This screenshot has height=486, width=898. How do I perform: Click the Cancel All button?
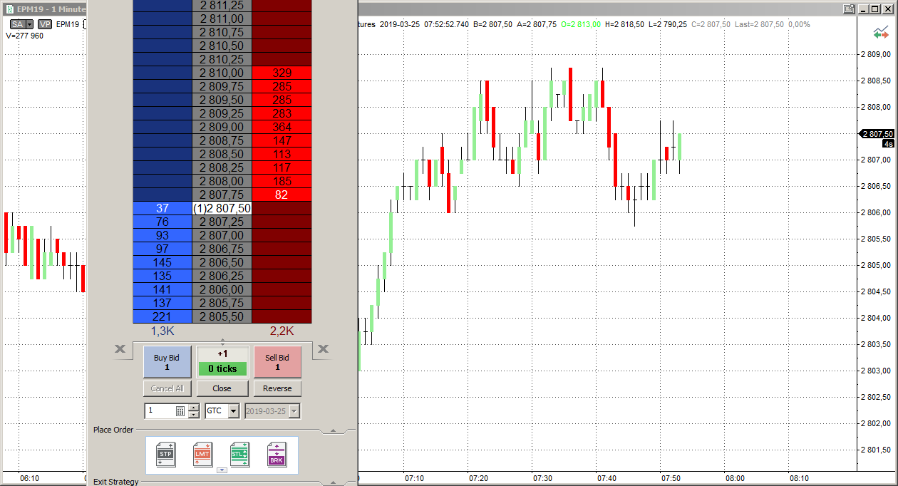pos(167,388)
